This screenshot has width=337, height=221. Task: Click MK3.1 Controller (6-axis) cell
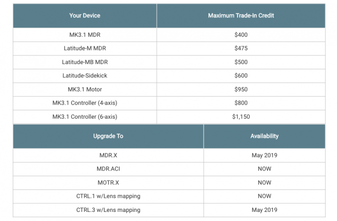85,116
